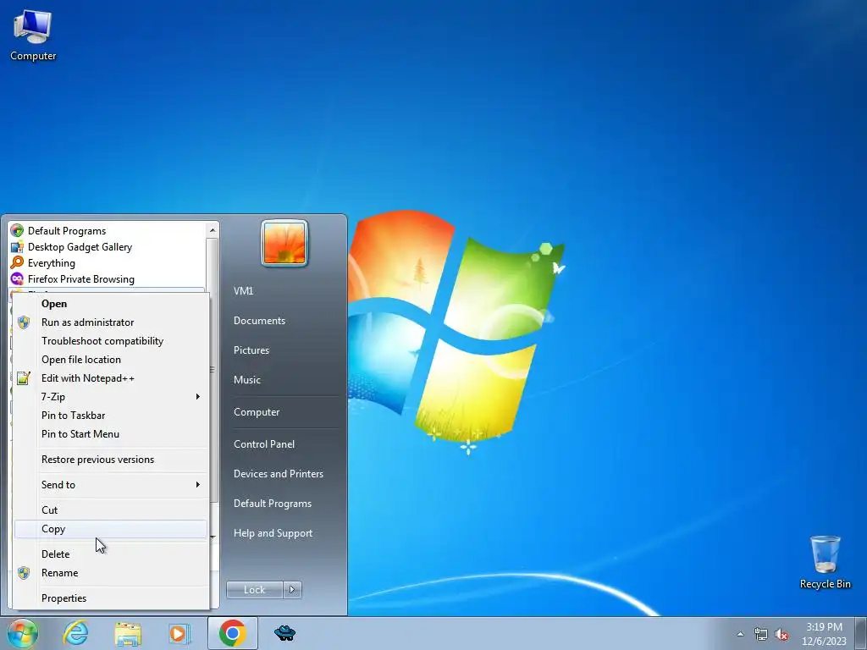Choose Pin to Taskbar
The width and height of the screenshot is (867, 650).
(111, 415)
